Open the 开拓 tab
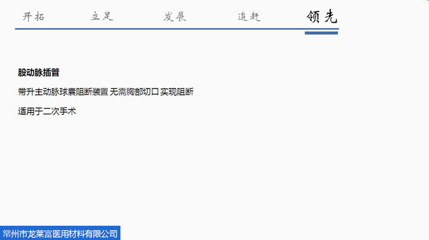 (33, 16)
